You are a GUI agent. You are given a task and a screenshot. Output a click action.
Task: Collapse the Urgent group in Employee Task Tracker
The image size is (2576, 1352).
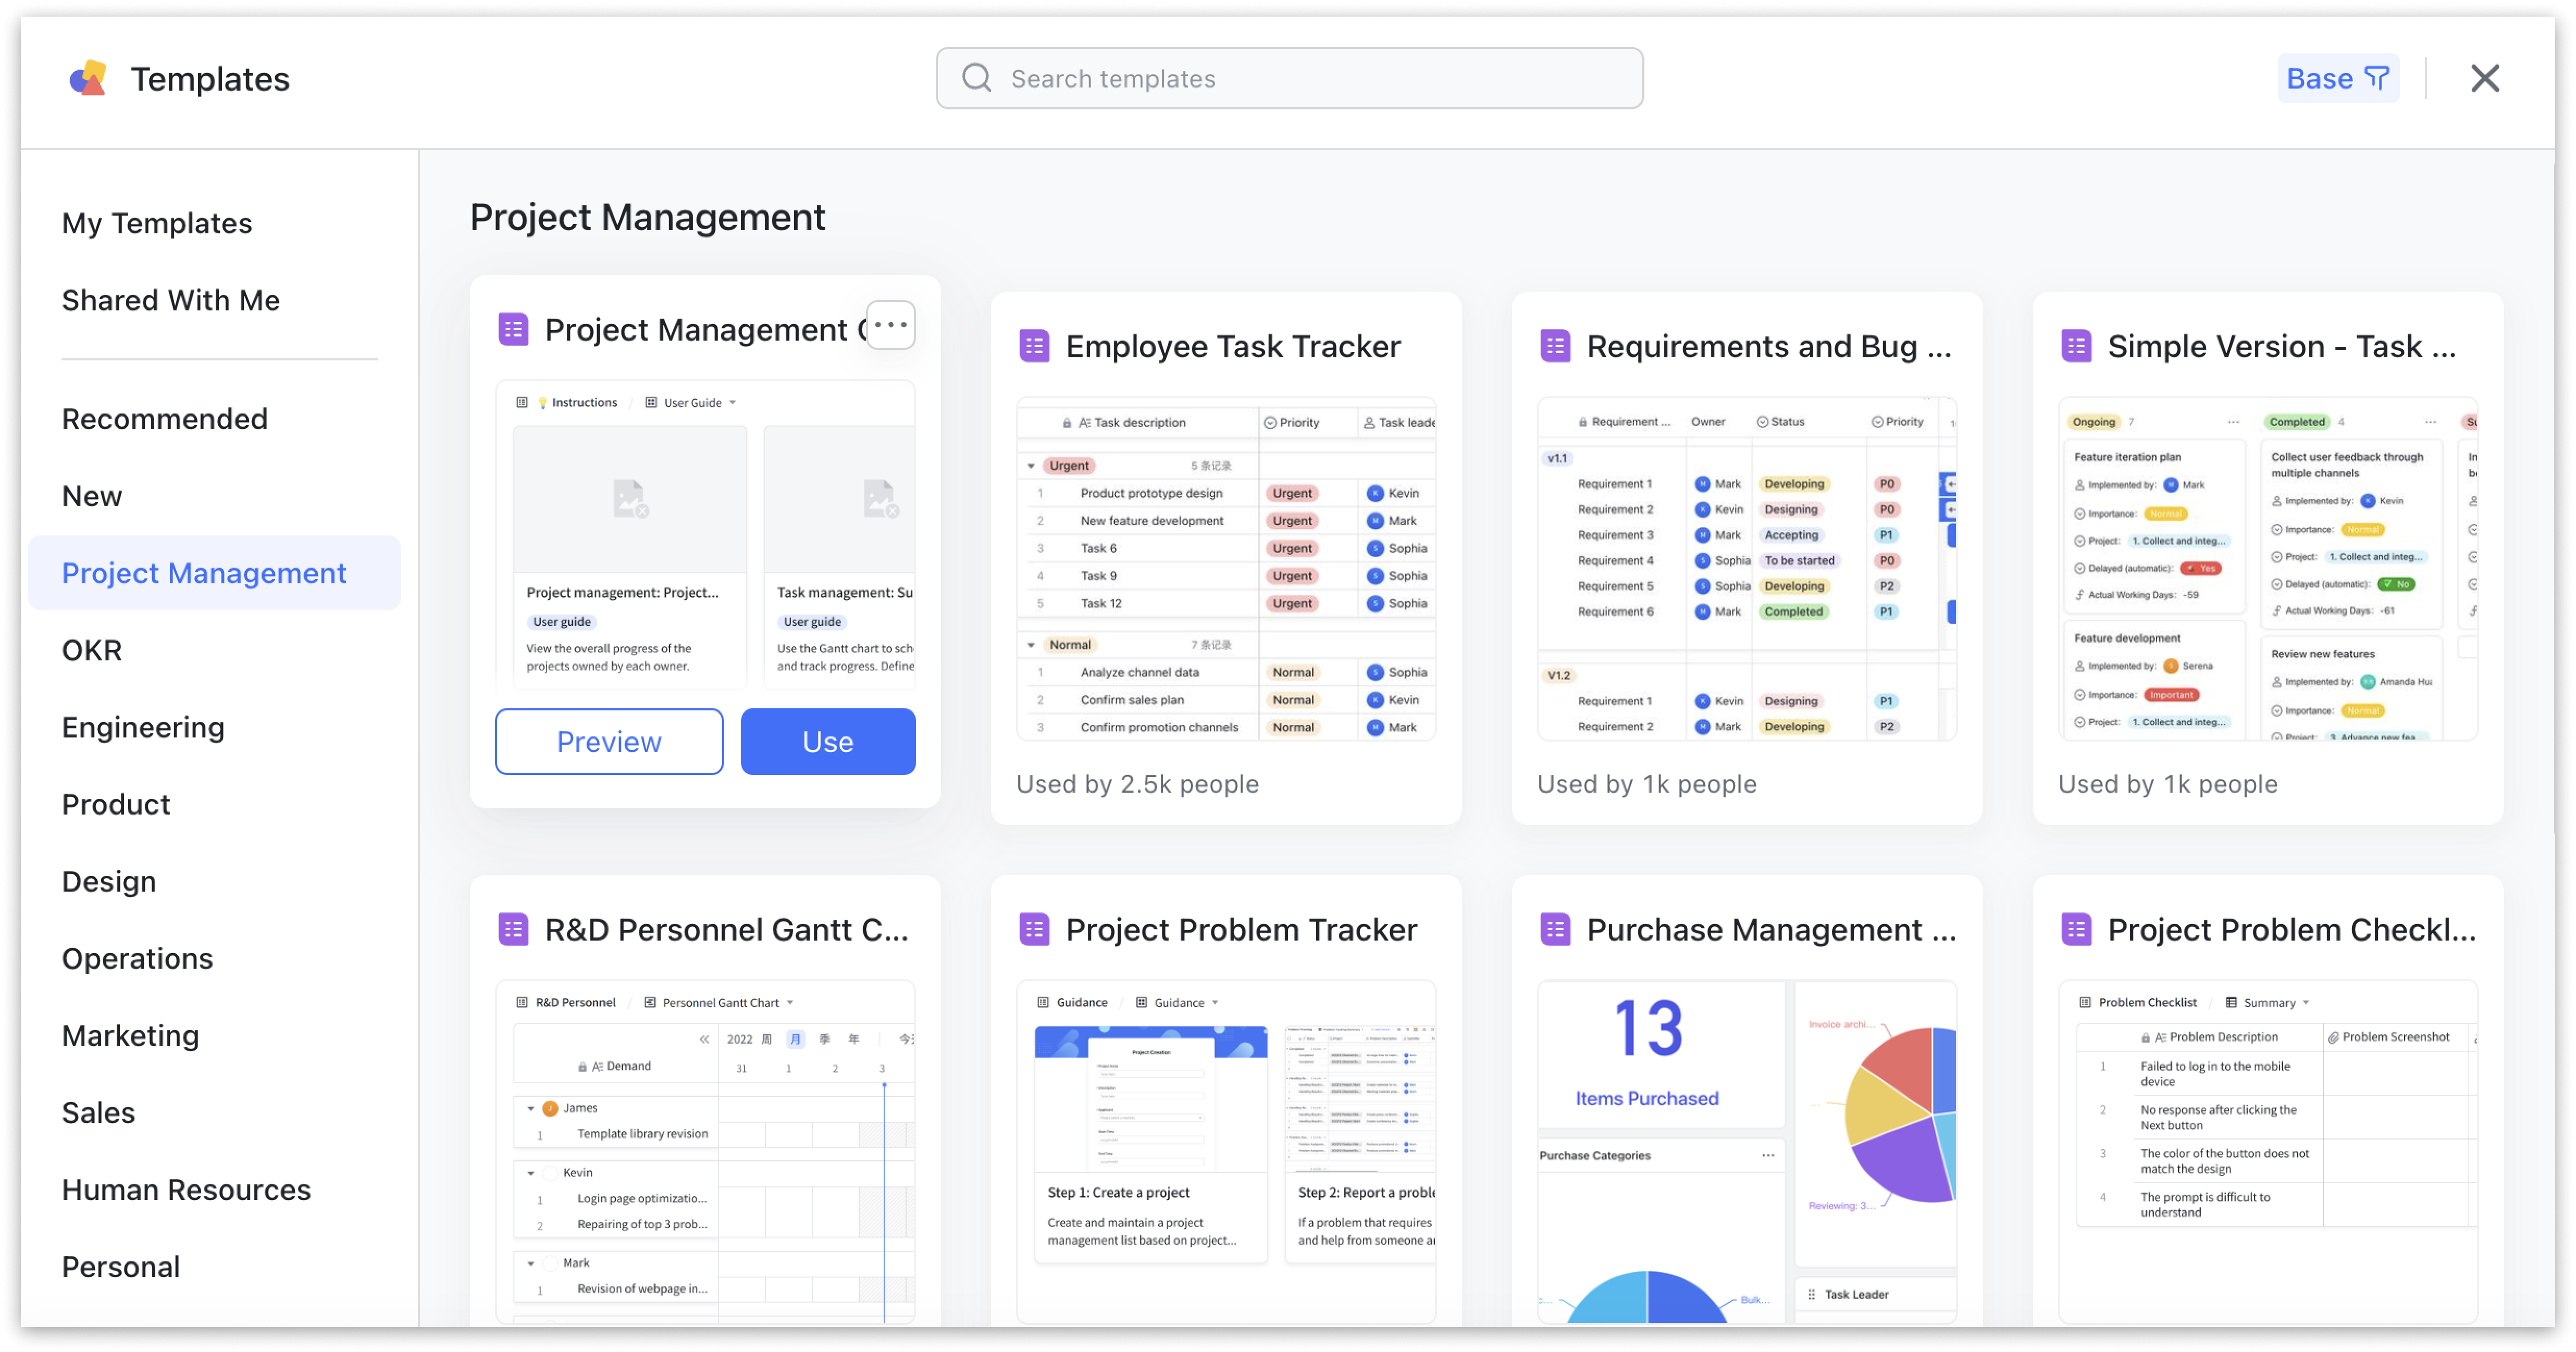1031,466
